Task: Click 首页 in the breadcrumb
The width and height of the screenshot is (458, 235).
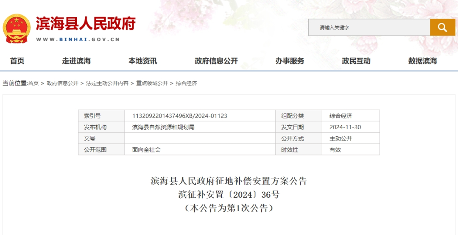Action: [x=34, y=83]
